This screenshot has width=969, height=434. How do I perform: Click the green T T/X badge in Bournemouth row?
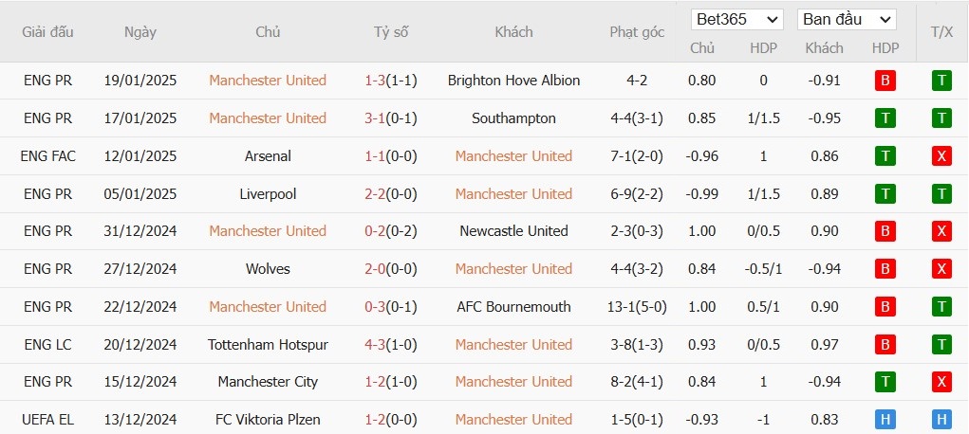point(941,307)
